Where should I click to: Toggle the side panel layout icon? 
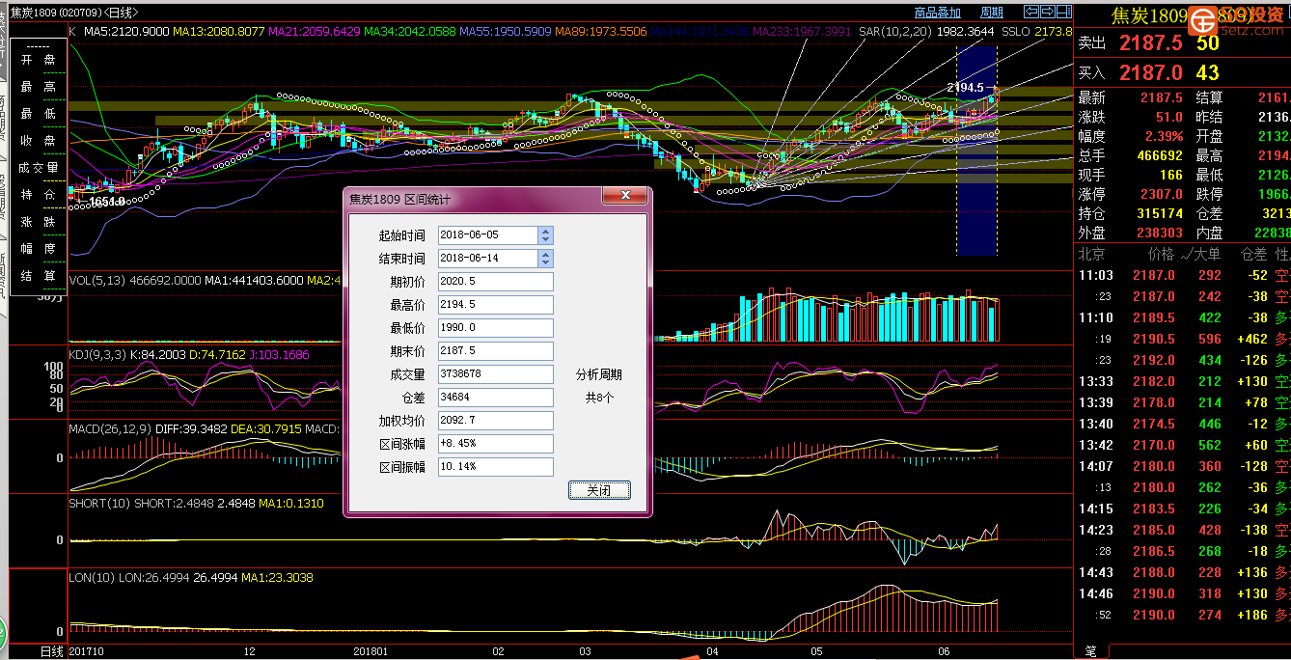pos(1064,13)
